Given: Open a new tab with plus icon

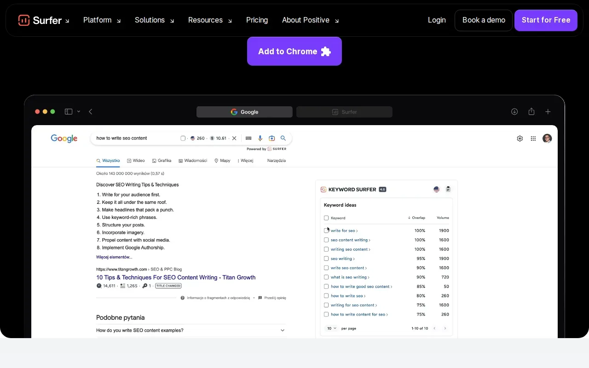Looking at the screenshot, I should point(548,112).
